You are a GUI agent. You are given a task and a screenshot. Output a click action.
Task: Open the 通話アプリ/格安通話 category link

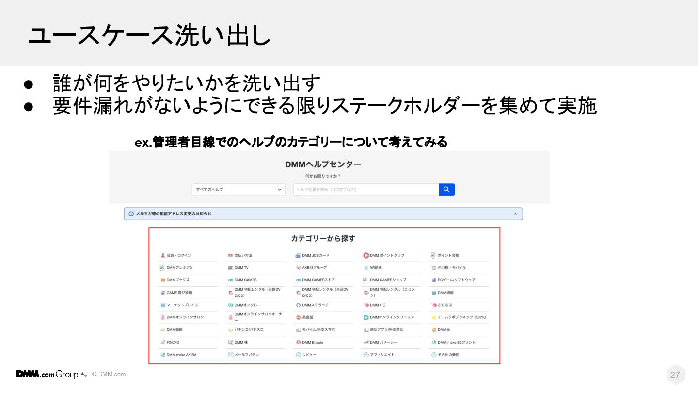(x=386, y=330)
